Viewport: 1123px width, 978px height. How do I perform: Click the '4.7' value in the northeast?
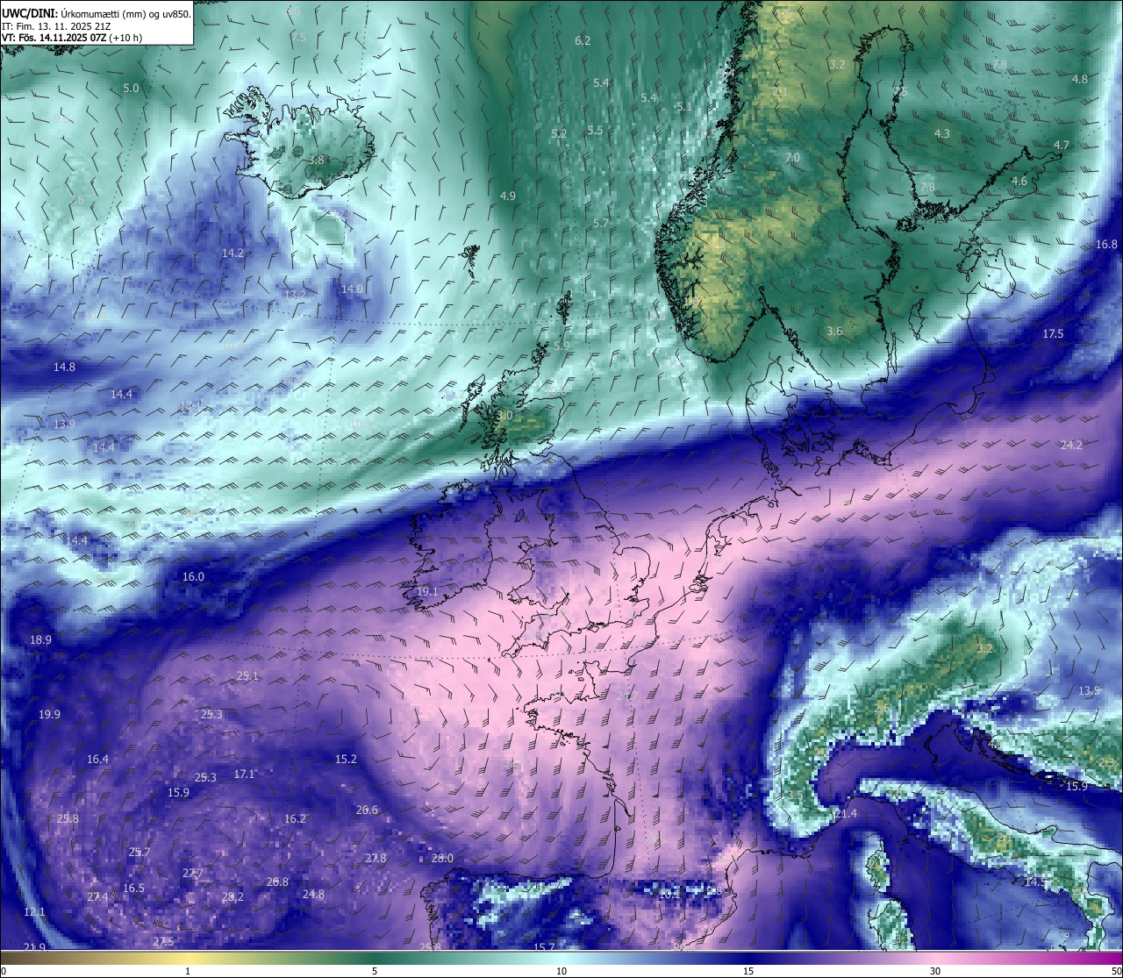1062,145
